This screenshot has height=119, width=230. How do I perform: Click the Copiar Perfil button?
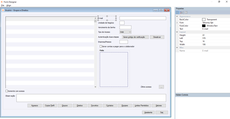50,106
